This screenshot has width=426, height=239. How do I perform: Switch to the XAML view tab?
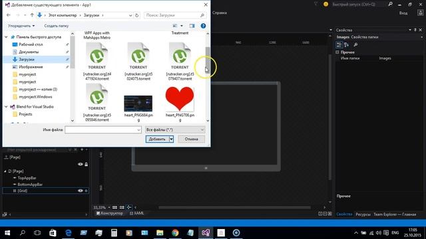click(x=136, y=213)
